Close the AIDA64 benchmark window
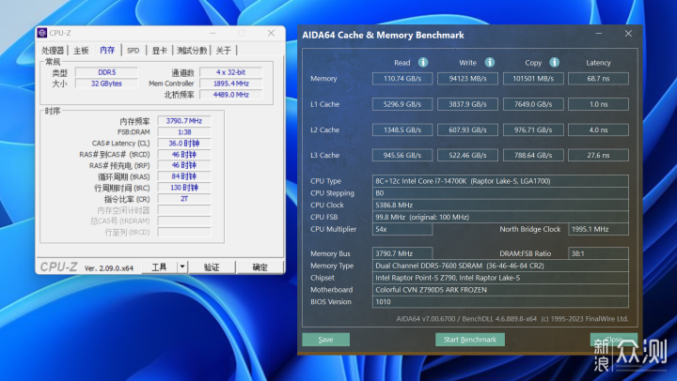Screen dimensions: 677x381 click(x=628, y=34)
